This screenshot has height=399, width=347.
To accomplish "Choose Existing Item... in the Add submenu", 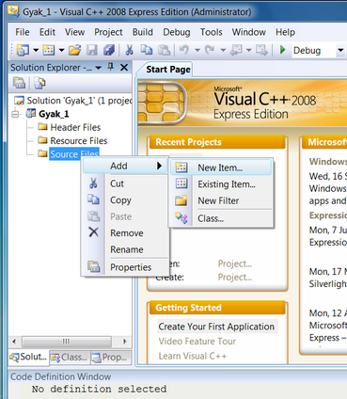I will click(221, 184).
